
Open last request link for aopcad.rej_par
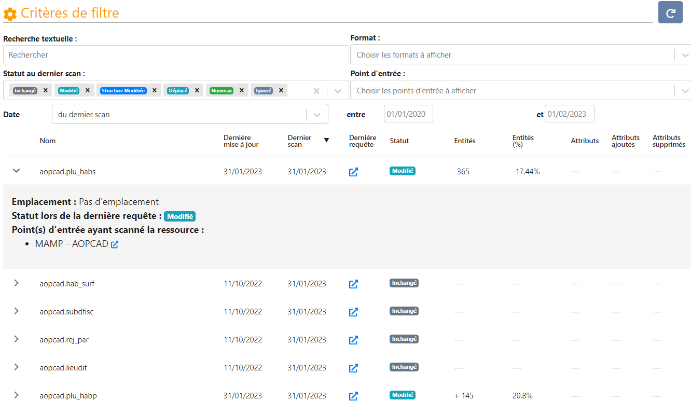(x=353, y=340)
